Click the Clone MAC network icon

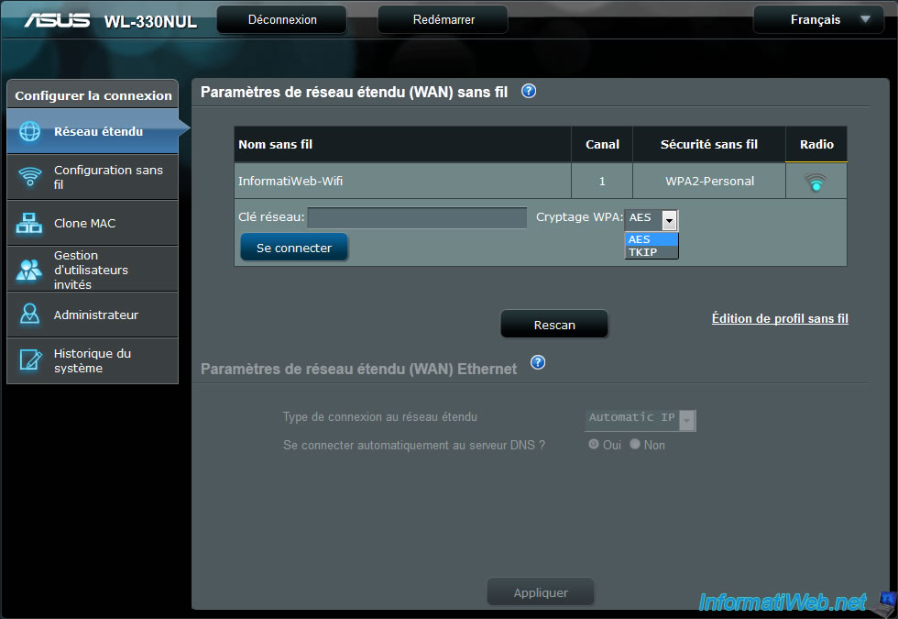[30, 223]
